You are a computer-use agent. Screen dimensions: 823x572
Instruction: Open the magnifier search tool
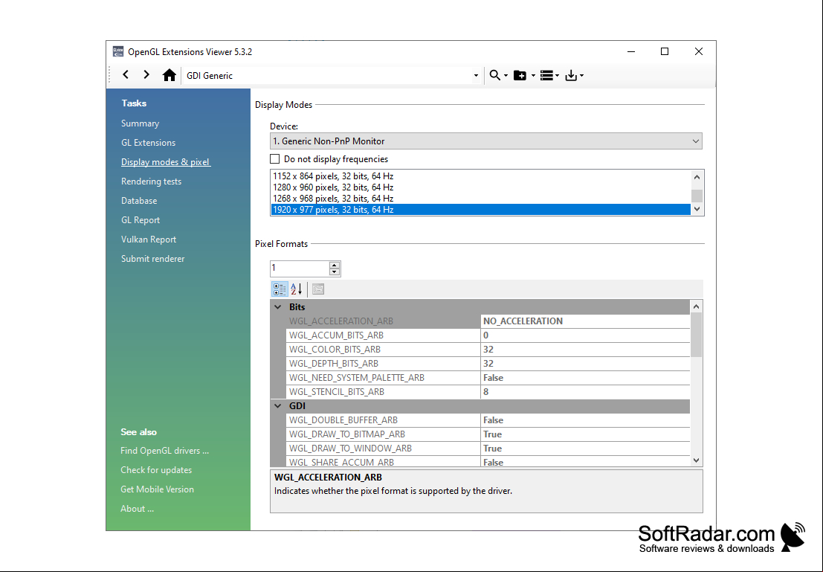(494, 76)
